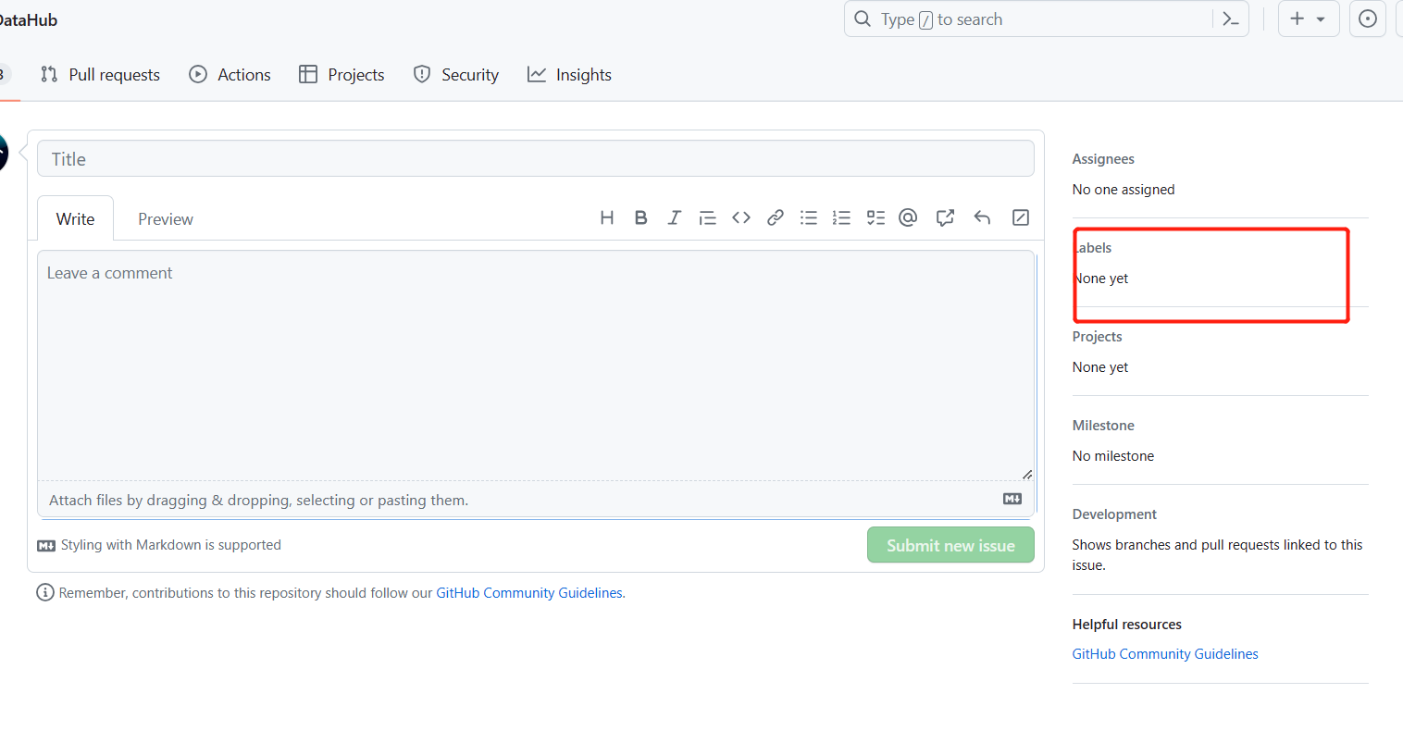
Task: Reference an issue with the cross-reference icon
Action: [x=945, y=217]
